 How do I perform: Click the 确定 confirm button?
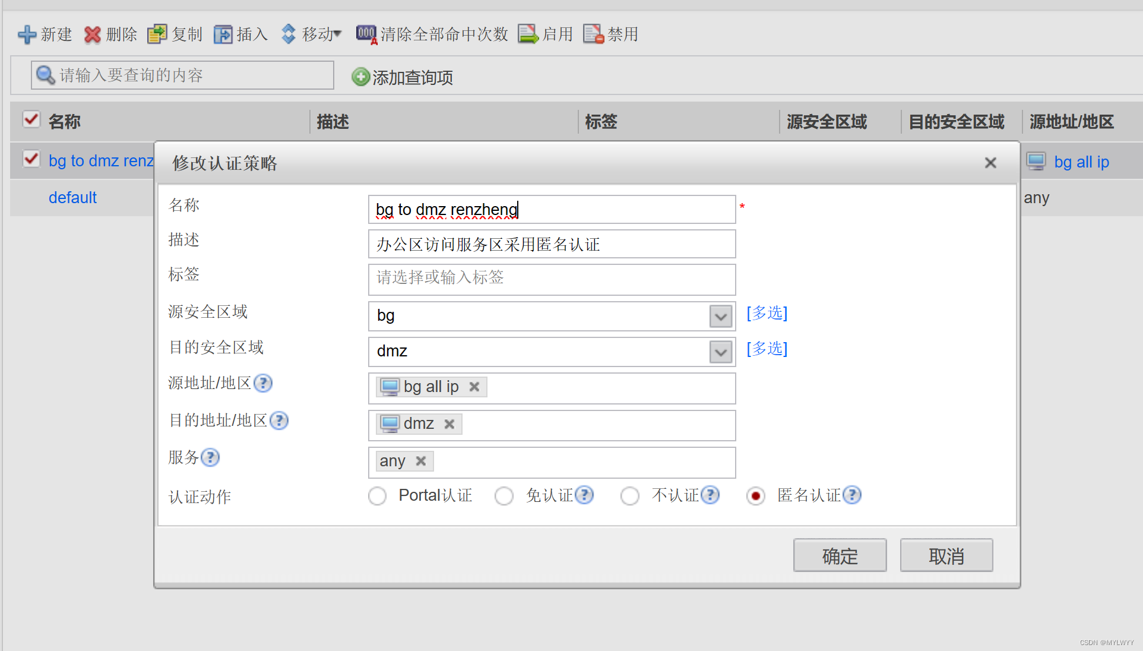coord(840,555)
